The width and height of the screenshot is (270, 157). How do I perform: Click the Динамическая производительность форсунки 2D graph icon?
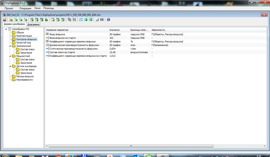[47, 45]
